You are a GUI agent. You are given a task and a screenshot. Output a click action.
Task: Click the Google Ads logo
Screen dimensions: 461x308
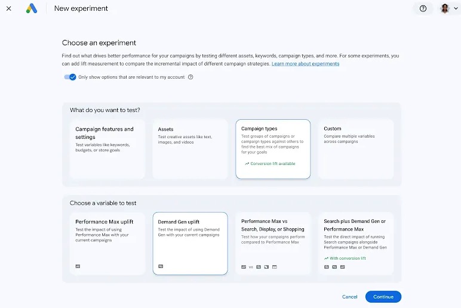click(32, 8)
